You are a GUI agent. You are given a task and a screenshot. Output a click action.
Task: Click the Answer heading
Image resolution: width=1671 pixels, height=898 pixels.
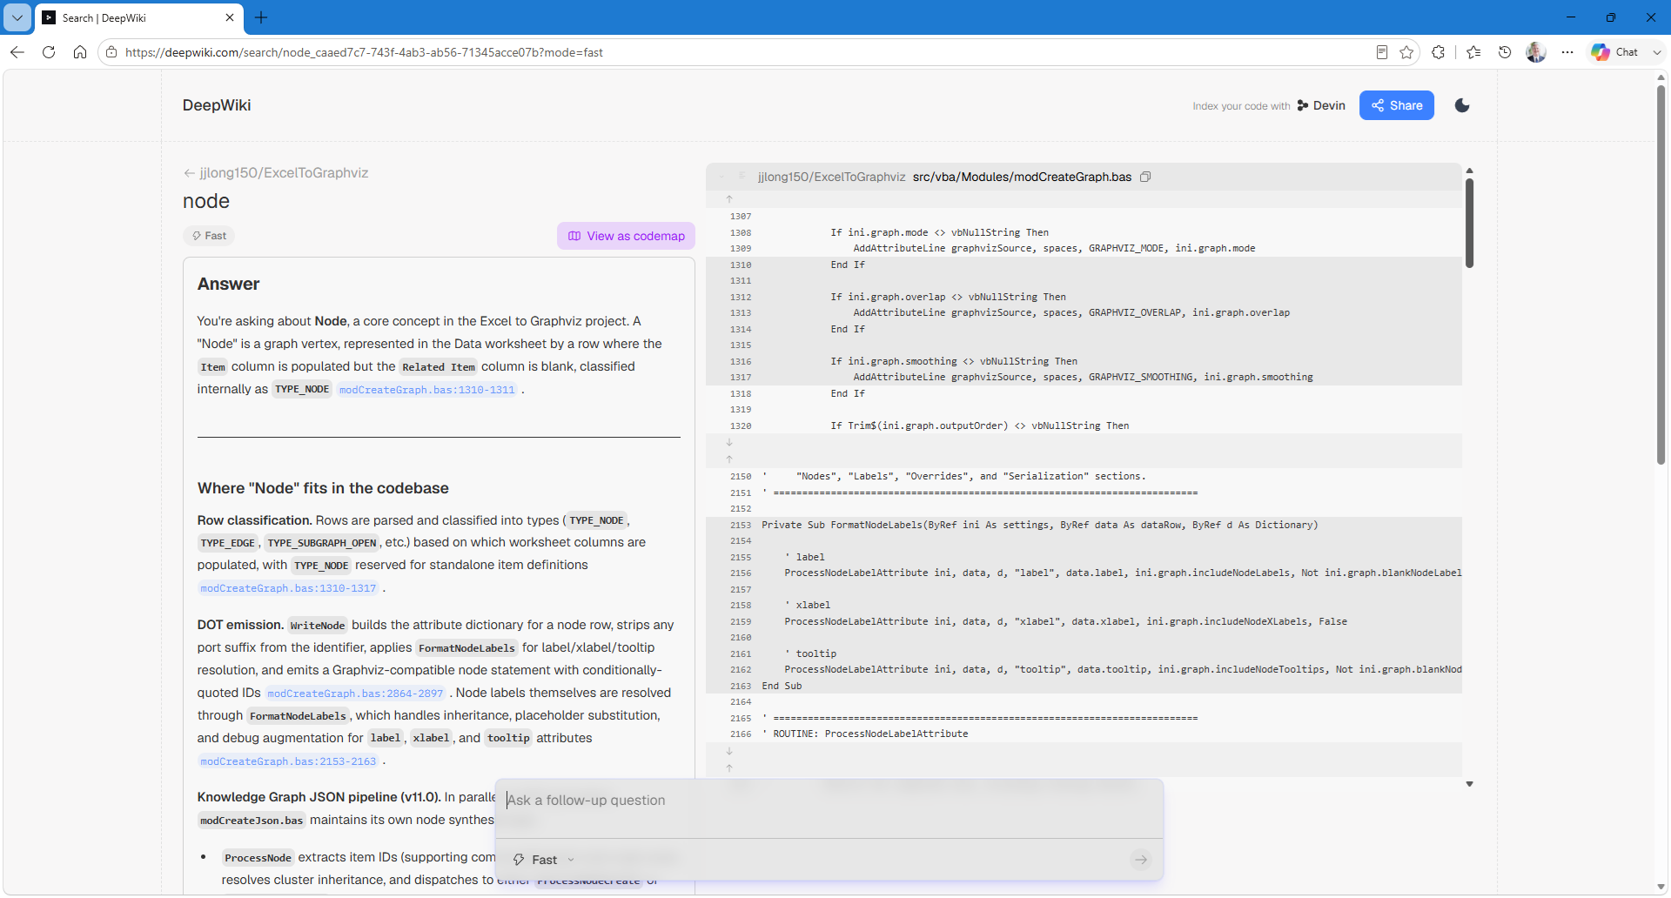click(x=228, y=284)
